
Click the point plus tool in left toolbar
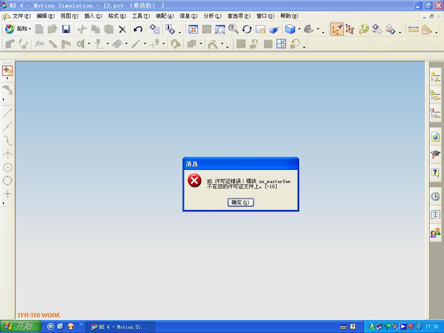pos(7,194)
